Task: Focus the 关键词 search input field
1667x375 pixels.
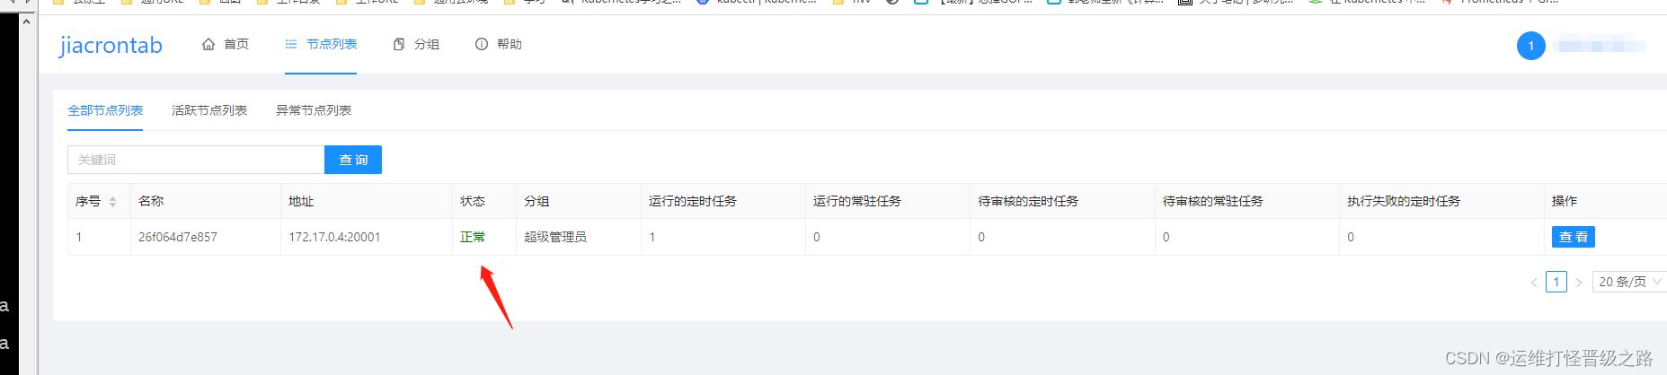Action: click(196, 160)
